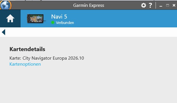
Task: Close the Garmin Express window
Action: 174,5
